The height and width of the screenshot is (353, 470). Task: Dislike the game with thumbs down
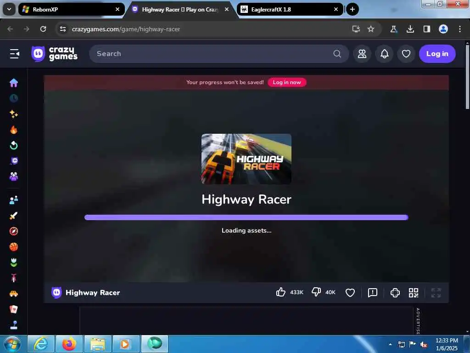[316, 292]
